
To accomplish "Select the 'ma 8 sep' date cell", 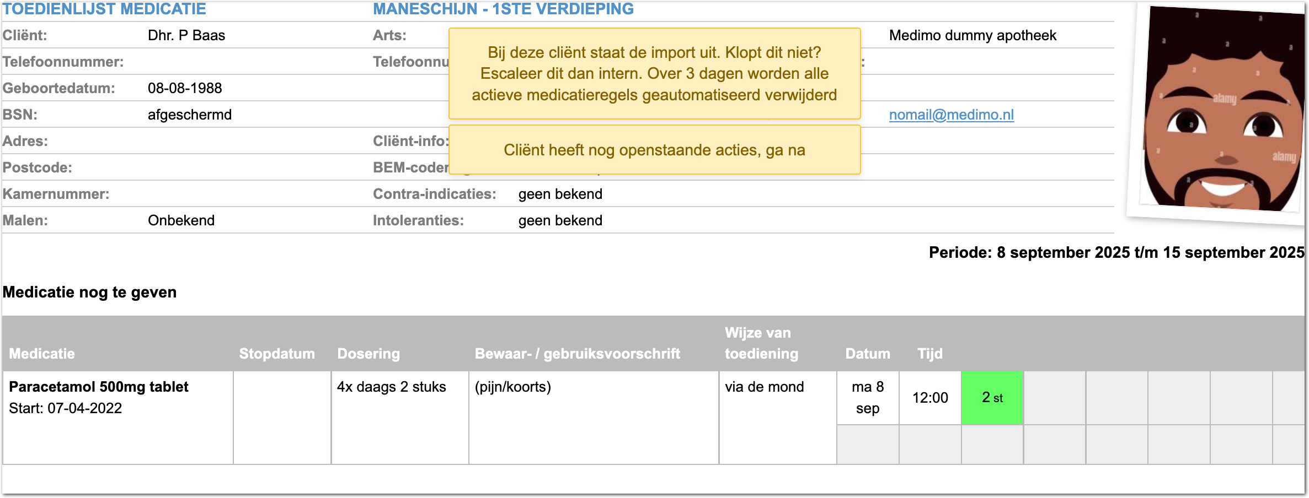I will (x=868, y=398).
